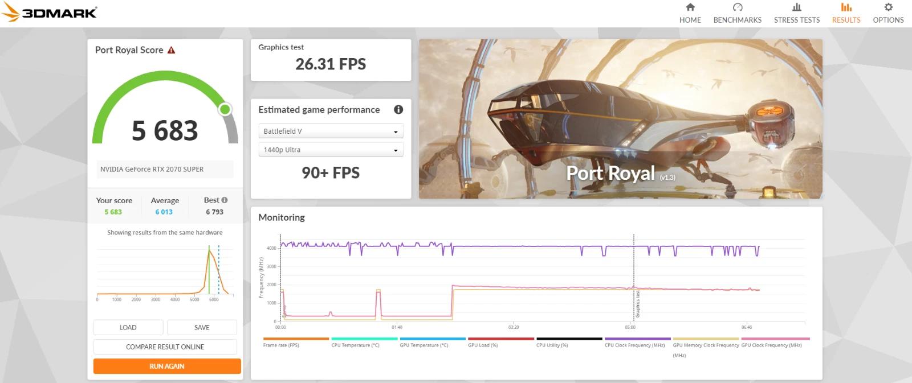The image size is (912, 383).
Task: Click the 3DMark logo
Action: [49, 12]
